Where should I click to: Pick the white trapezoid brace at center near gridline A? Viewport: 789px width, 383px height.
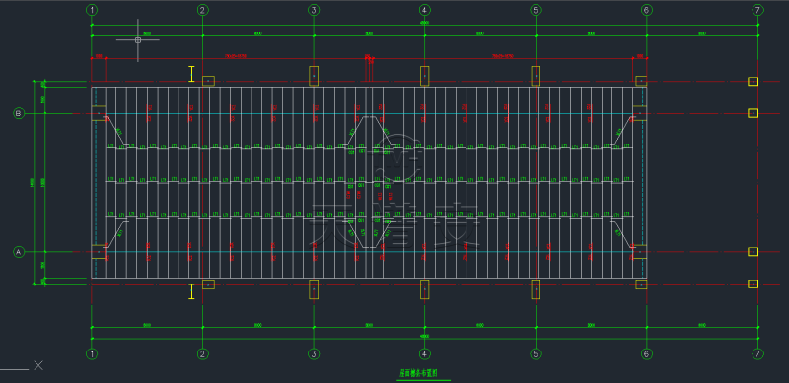tap(372, 232)
